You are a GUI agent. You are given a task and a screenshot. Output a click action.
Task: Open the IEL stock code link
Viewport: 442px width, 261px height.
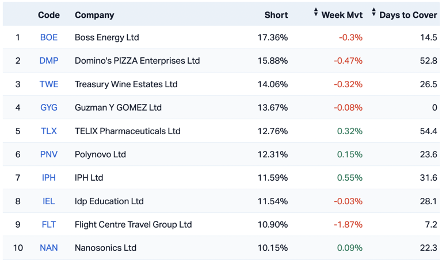[49, 201]
